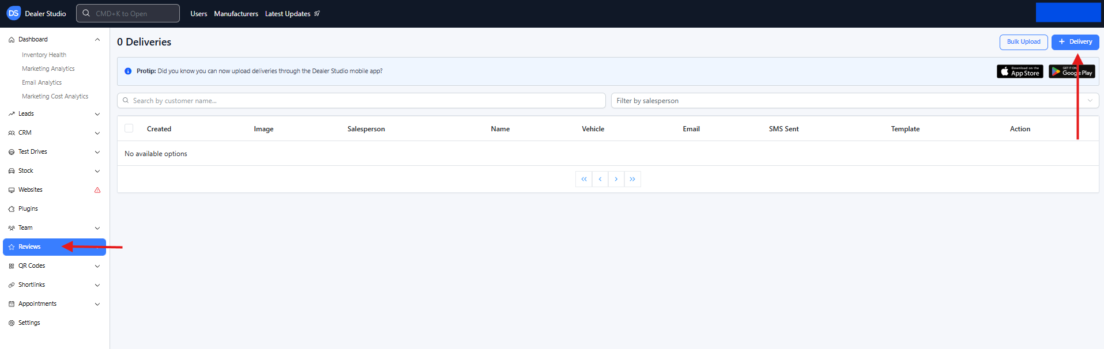Expand the QR Codes section chevron
1104x349 pixels.
coord(97,266)
